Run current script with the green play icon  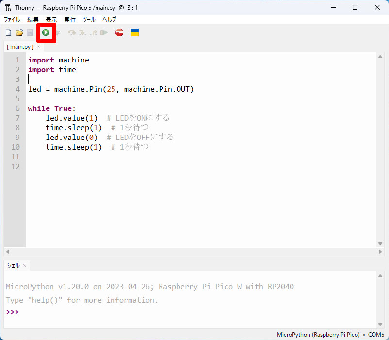[x=46, y=32]
